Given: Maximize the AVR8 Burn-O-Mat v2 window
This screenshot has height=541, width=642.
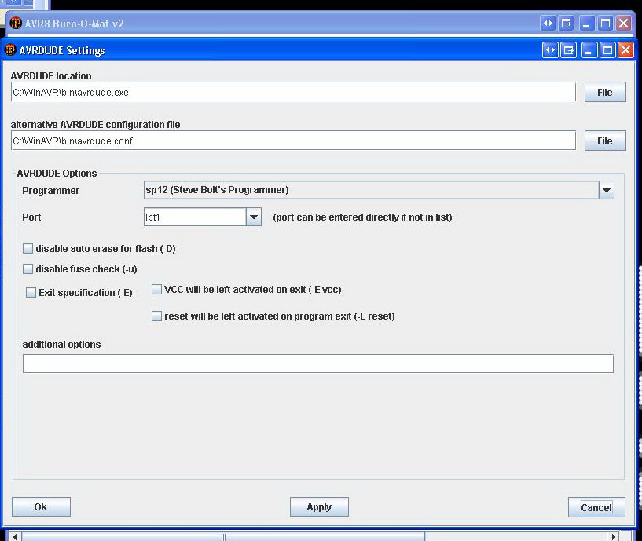Looking at the screenshot, I should click(605, 24).
